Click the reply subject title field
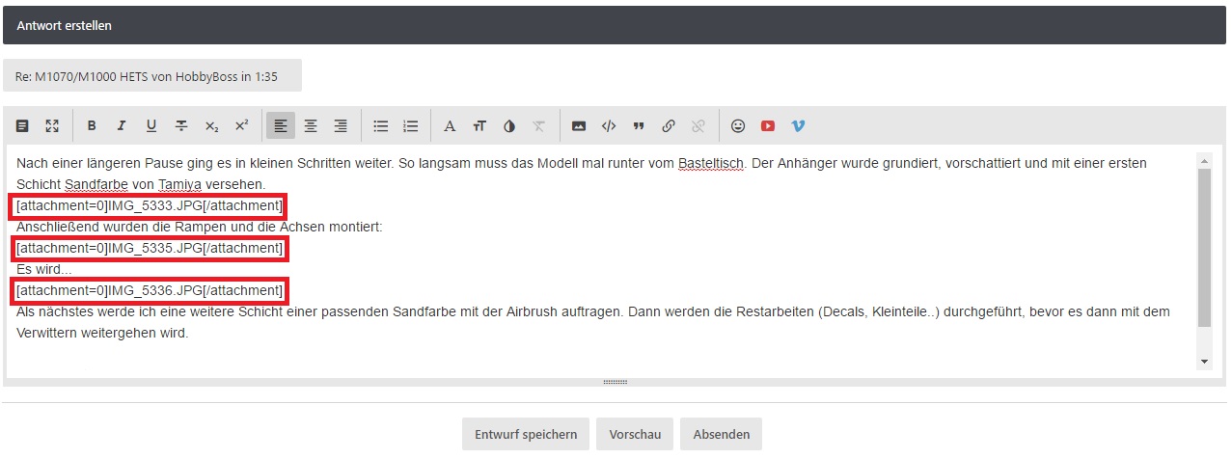The height and width of the screenshot is (459, 1232). 152,75
